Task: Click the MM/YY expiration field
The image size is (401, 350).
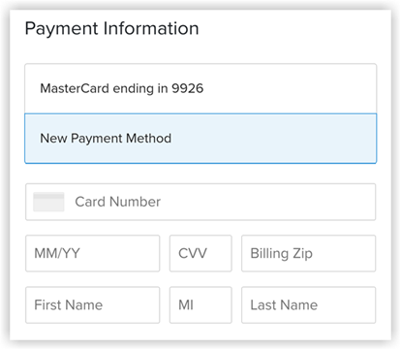Action: 93,253
